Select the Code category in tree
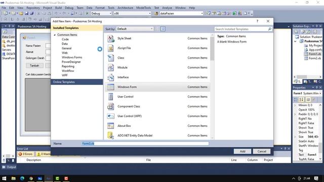Viewport: 324px width, 182px height. click(65, 39)
